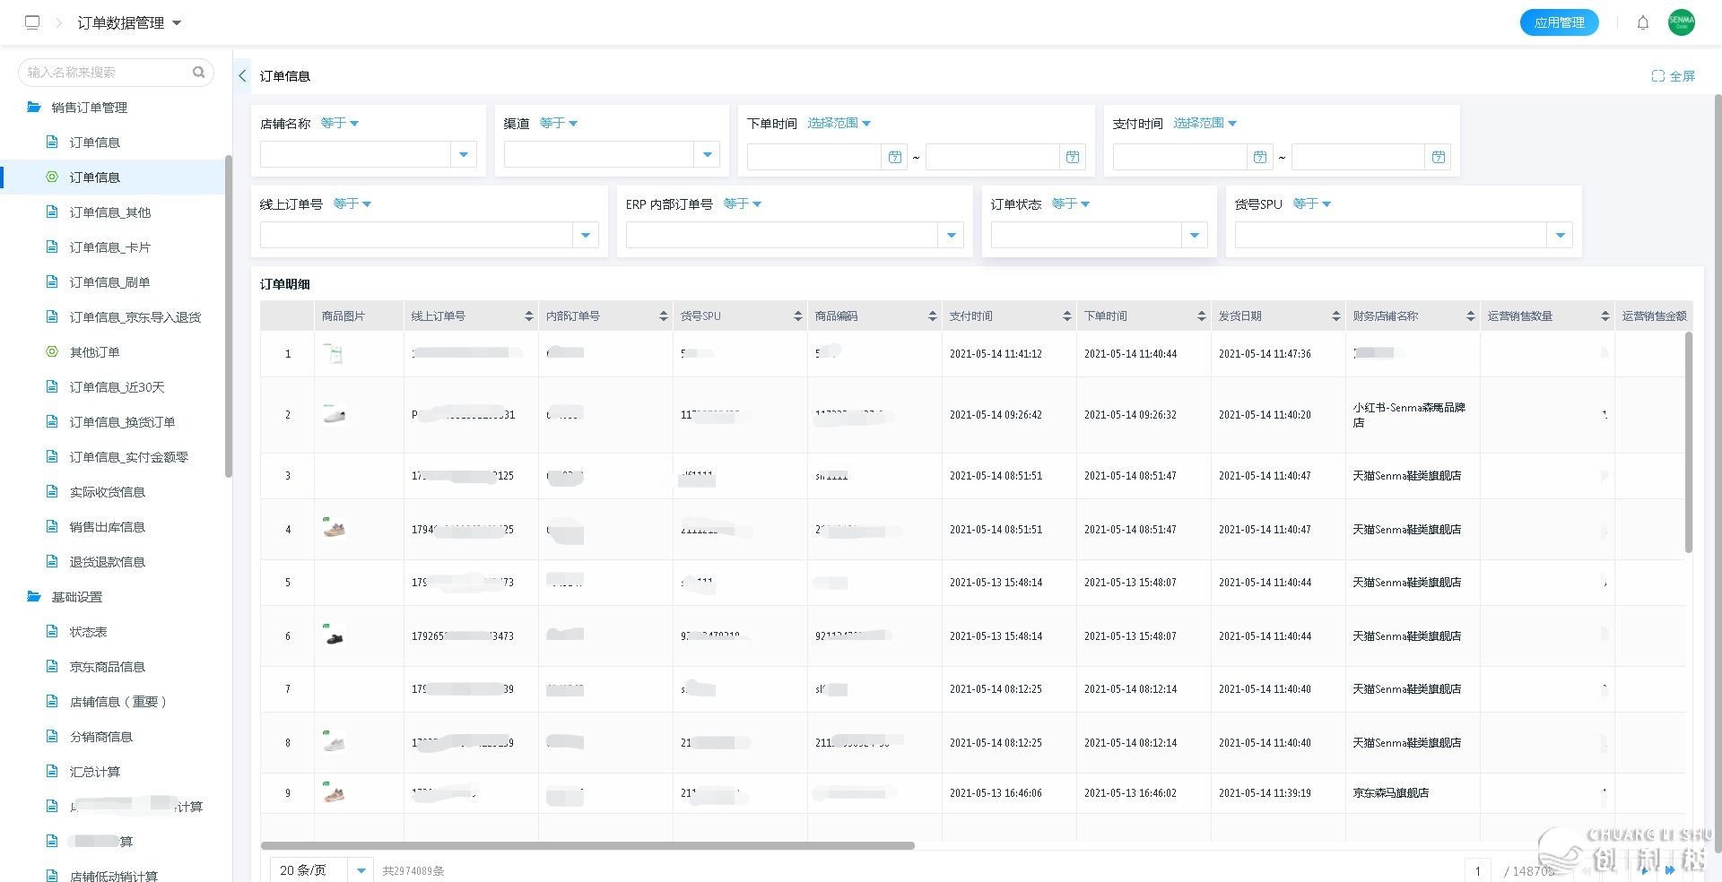Expand the ERP 内部订单号 value dropdown
Viewport: 1722px width, 882px height.
click(x=952, y=236)
